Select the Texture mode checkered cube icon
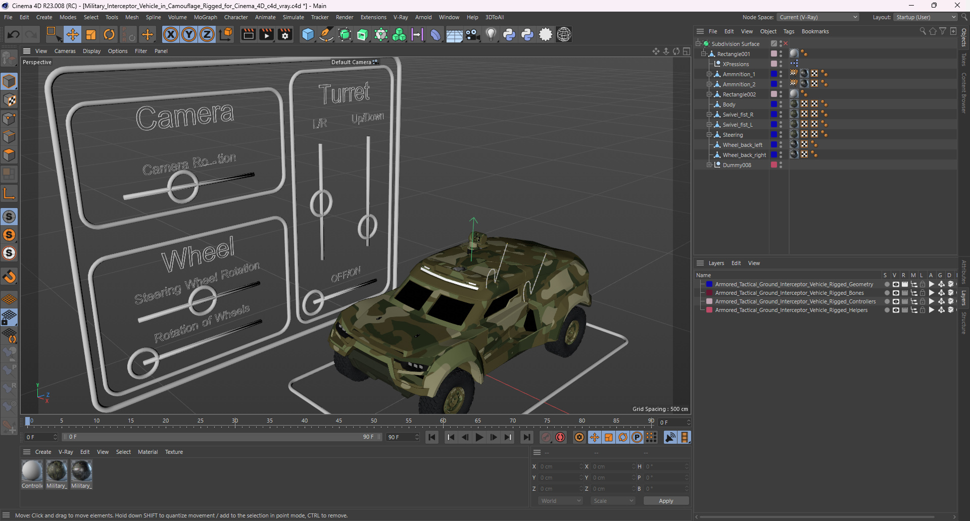The height and width of the screenshot is (521, 970). (x=9, y=100)
